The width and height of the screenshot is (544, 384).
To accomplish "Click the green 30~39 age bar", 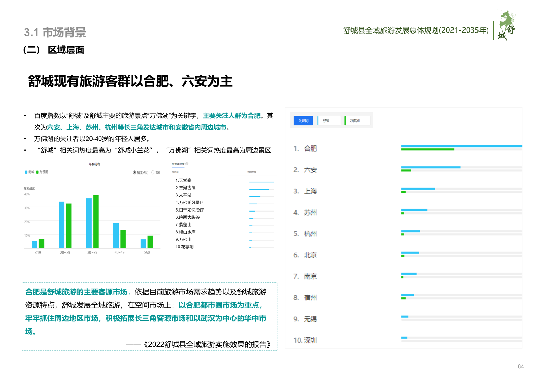I will coord(96,221).
